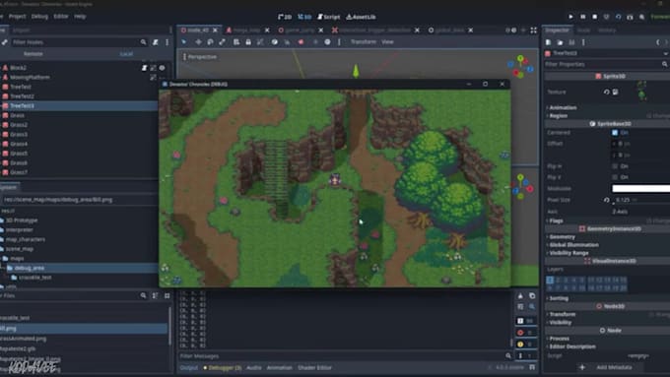The image size is (670, 377).
Task: Click the red sun preview icon in viewport toolbar
Action: click(x=301, y=42)
